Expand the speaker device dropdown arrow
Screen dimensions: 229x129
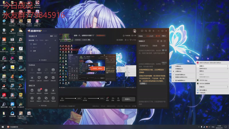tap(86, 98)
